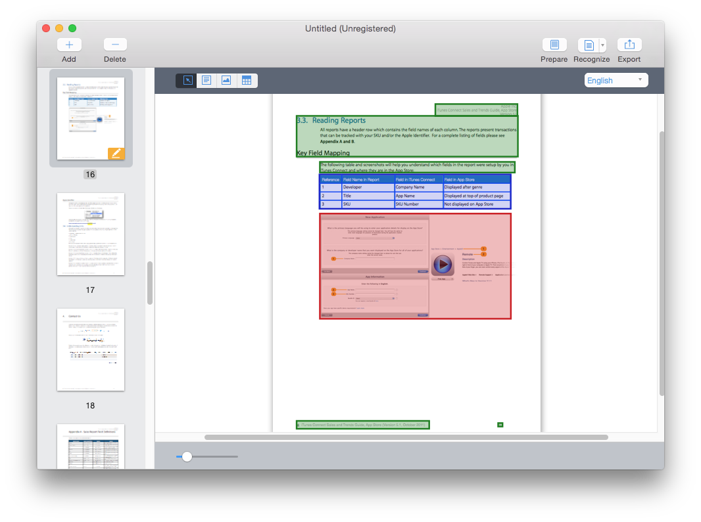
Task: Select the top-right Apple Inc. header zone
Action: pyautogui.click(x=477, y=110)
